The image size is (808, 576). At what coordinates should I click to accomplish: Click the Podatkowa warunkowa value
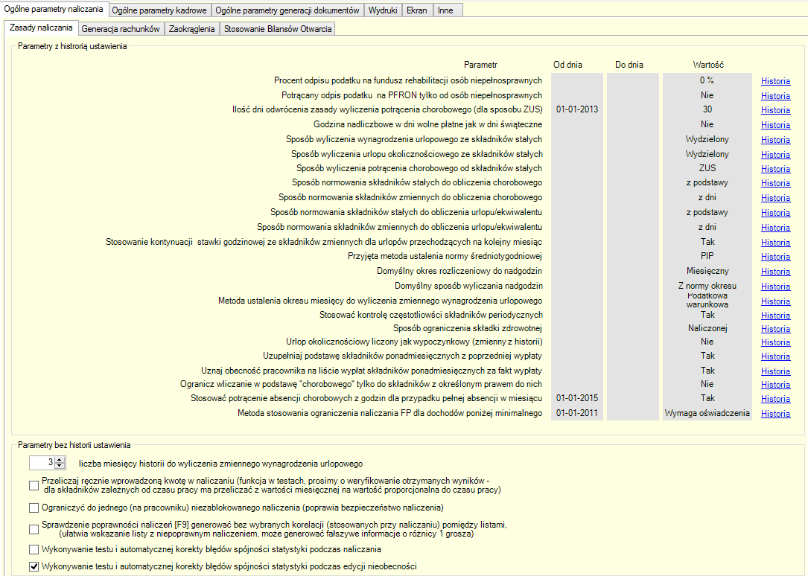707,300
